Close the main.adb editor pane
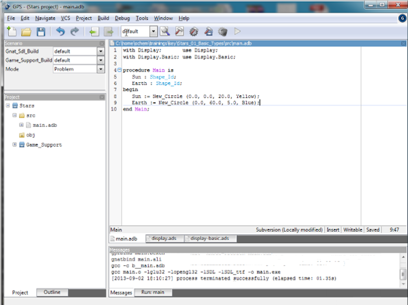 coord(403,43)
